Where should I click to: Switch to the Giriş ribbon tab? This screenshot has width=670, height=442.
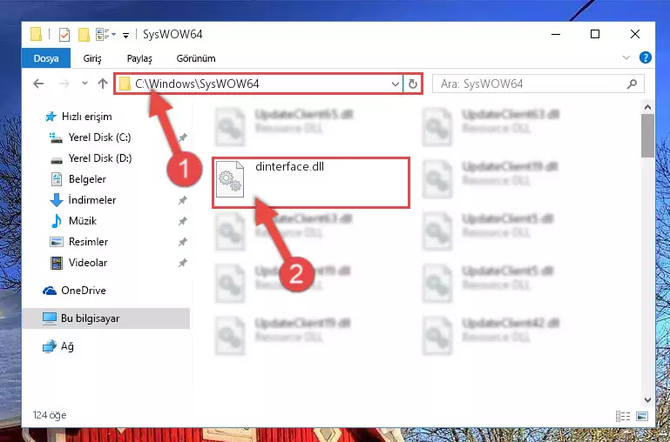pos(92,58)
